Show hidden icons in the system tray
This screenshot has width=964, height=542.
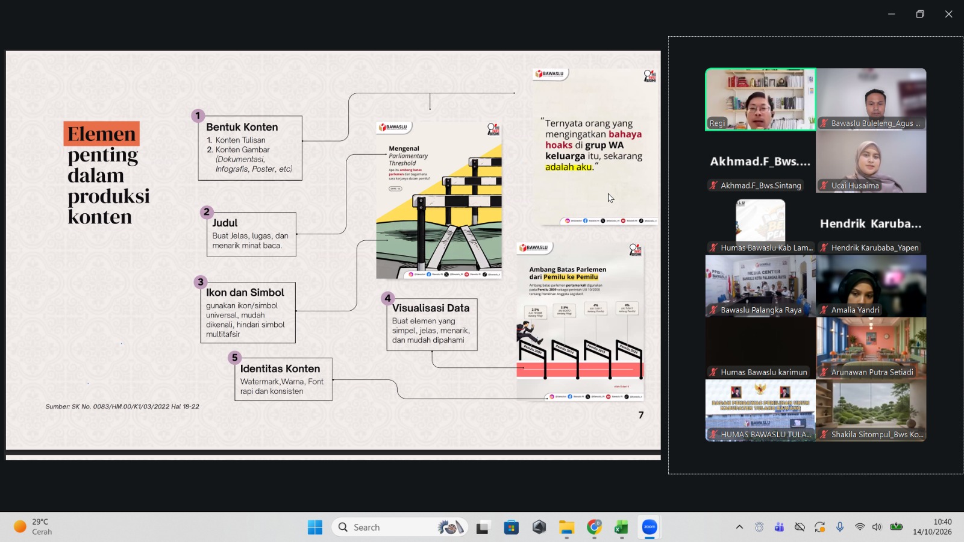[x=739, y=527]
